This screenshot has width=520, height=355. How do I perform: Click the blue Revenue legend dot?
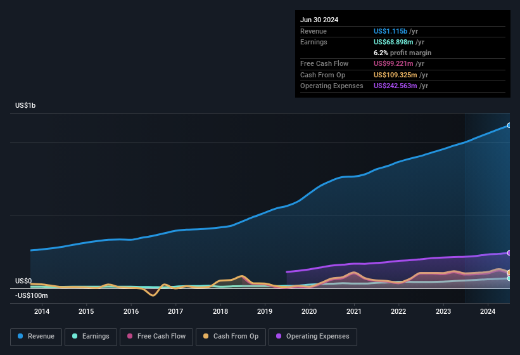20,336
